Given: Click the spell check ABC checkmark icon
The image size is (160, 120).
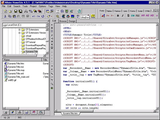Looking at the screenshot, I should coord(78,16).
